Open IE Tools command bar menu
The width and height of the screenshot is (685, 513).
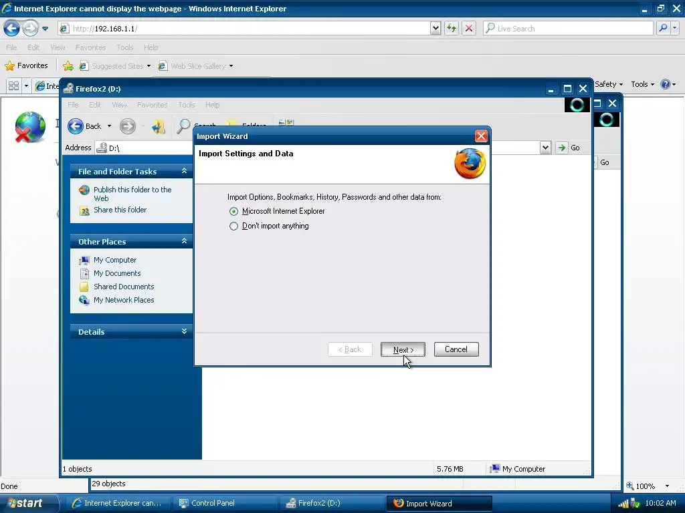(x=642, y=84)
